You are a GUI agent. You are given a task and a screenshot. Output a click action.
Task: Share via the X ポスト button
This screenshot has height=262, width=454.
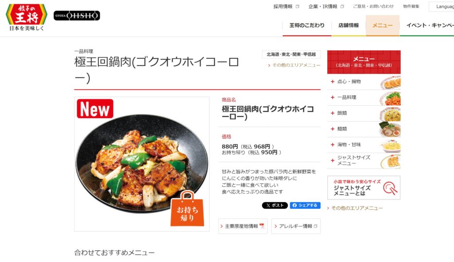[x=275, y=205]
